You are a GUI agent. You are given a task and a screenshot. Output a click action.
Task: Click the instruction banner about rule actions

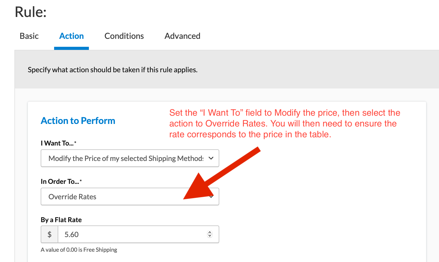point(113,69)
